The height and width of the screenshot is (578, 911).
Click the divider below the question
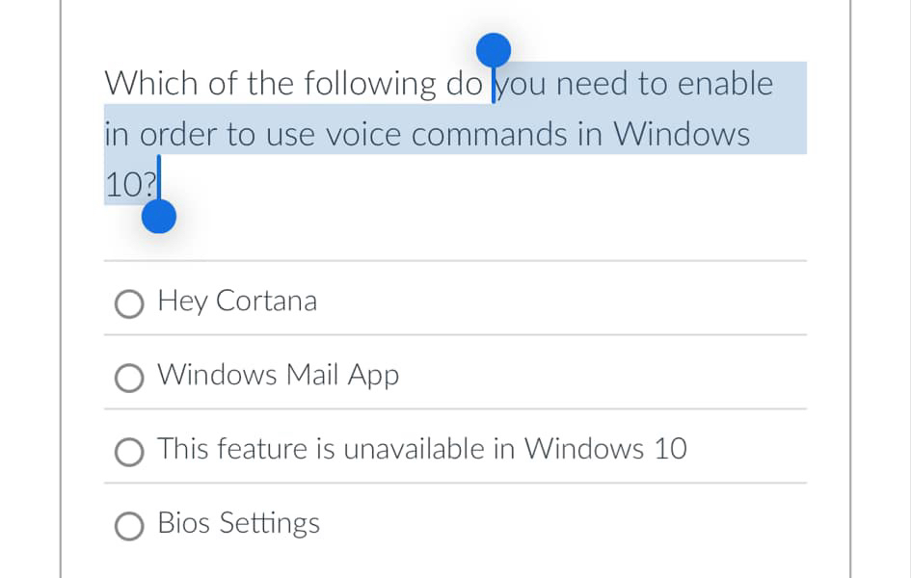(x=453, y=259)
